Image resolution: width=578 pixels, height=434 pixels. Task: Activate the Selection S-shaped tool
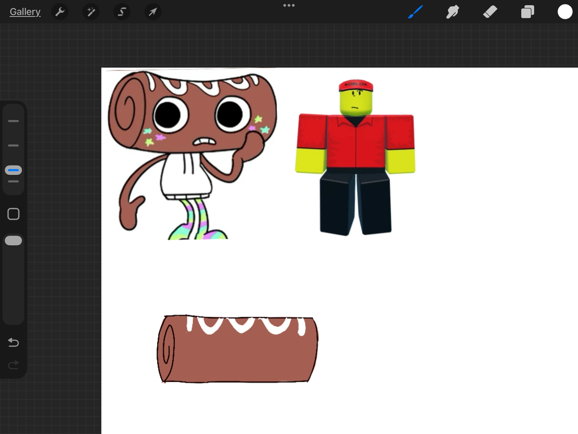click(x=122, y=12)
